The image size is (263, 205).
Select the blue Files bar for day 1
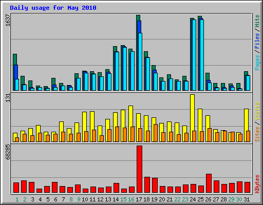click(16, 72)
